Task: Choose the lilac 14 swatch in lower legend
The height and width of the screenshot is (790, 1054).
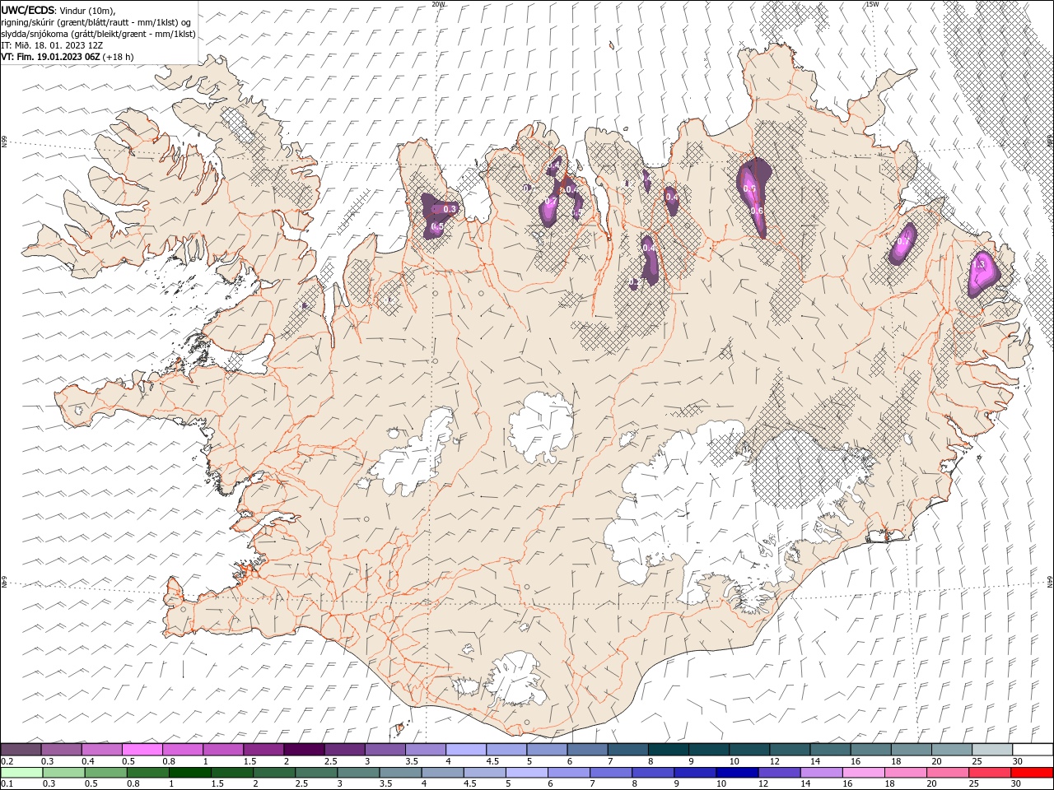Action: pyautogui.click(x=820, y=773)
